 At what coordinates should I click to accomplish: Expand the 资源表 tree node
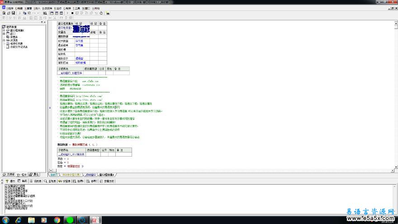point(4,40)
